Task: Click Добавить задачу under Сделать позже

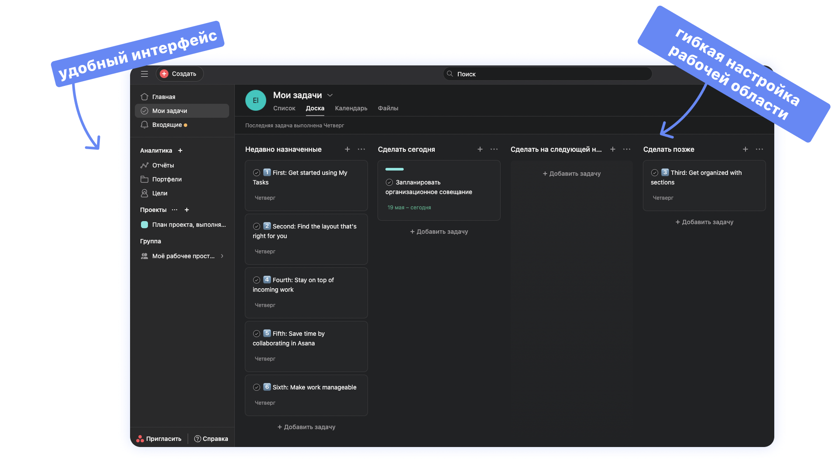Action: tap(704, 222)
